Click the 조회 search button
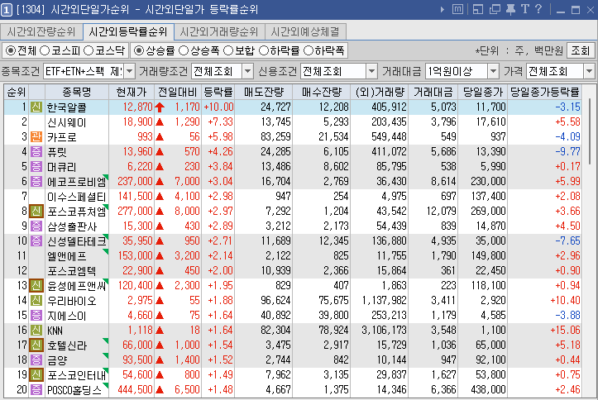Viewport: 598px width, 400px height. [581, 50]
